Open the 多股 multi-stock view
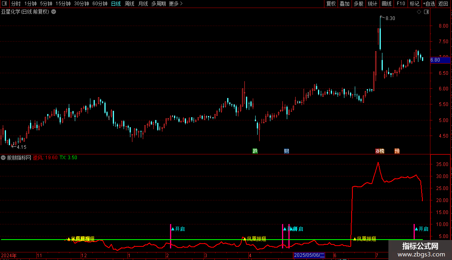This screenshot has height=260, width=452. tap(359, 4)
